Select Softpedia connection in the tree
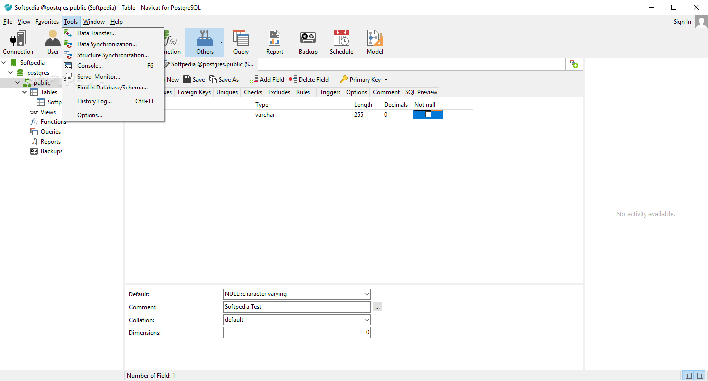708x381 pixels. [32, 63]
